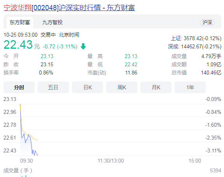
Task: Click the 今开 value 23.13
Action: 47,56
